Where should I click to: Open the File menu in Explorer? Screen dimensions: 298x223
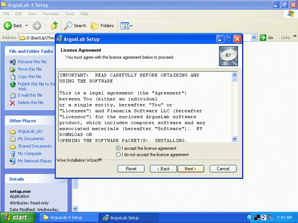pos(6,14)
